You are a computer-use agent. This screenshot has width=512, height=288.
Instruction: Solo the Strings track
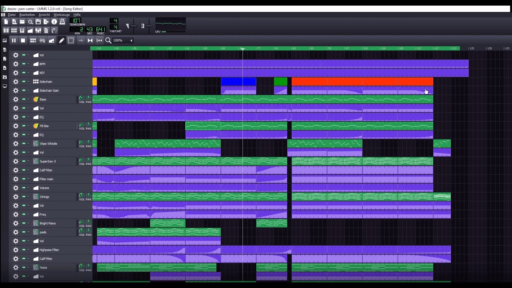28,197
